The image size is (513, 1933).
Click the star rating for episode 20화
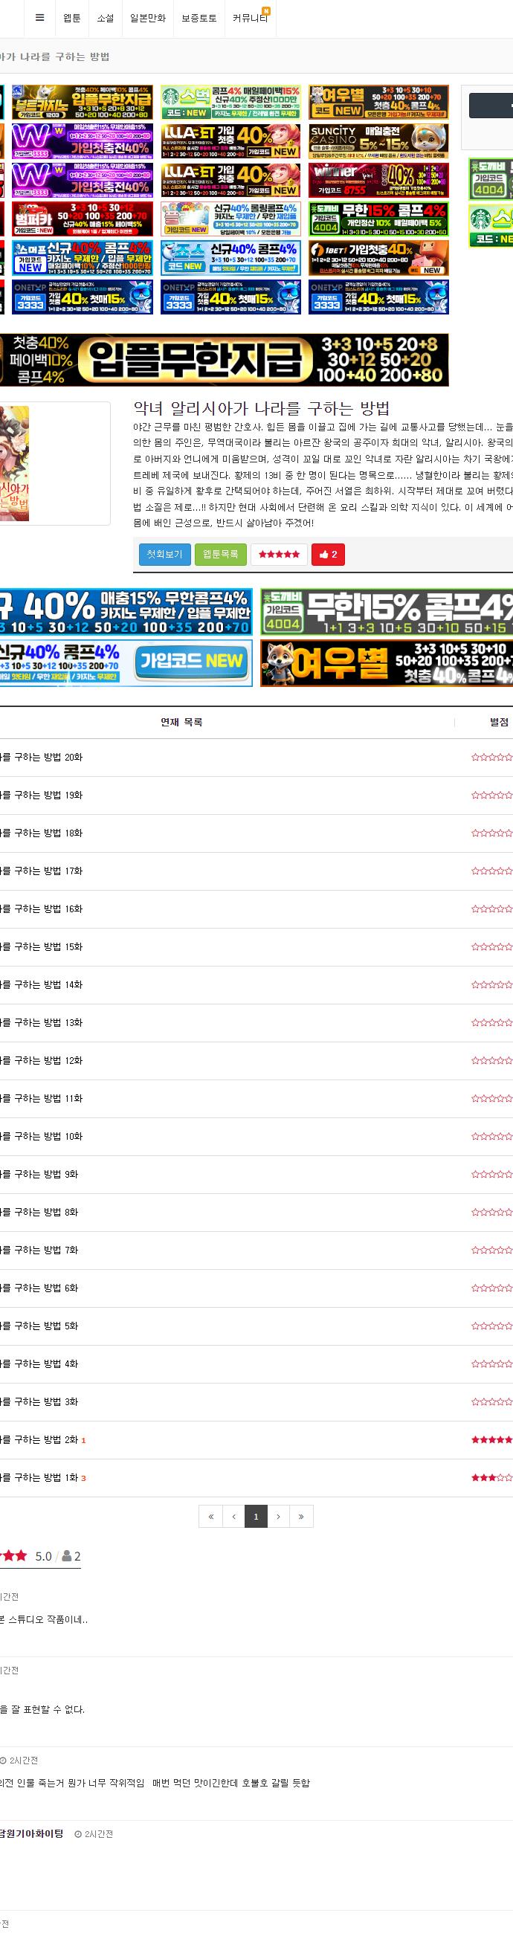click(492, 757)
